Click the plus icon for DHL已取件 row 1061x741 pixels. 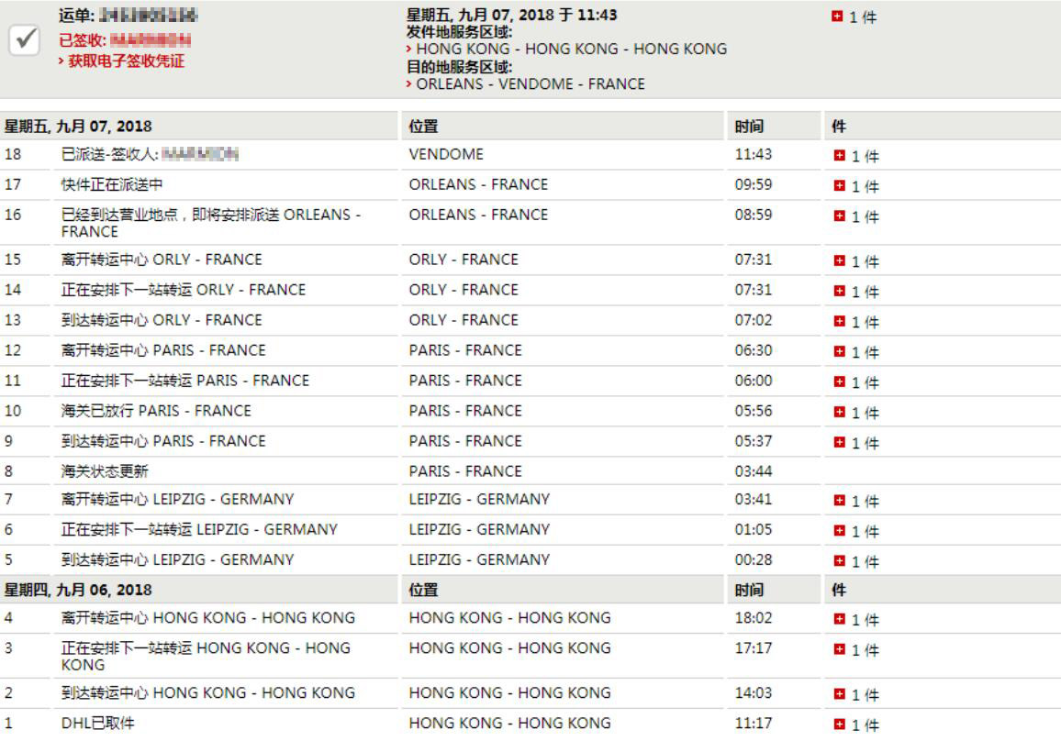(x=840, y=724)
